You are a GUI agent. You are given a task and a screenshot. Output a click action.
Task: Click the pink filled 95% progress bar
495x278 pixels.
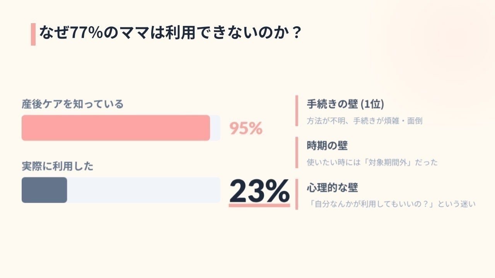click(x=116, y=128)
